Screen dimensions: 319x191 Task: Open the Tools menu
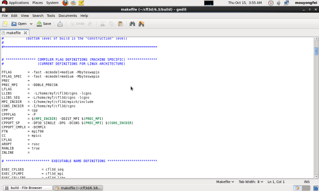[51, 15]
